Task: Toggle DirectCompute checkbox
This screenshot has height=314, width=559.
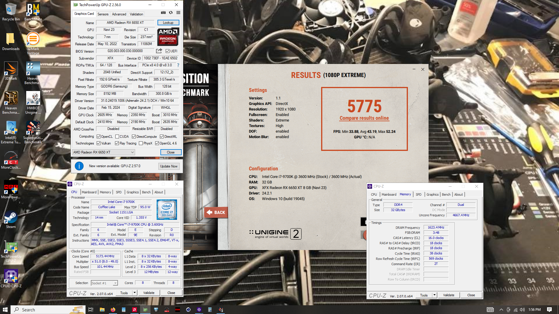Action: pyautogui.click(x=134, y=137)
